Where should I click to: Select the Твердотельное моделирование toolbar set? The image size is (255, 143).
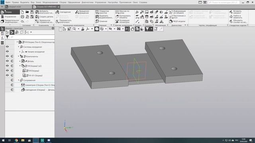coord(10,21)
